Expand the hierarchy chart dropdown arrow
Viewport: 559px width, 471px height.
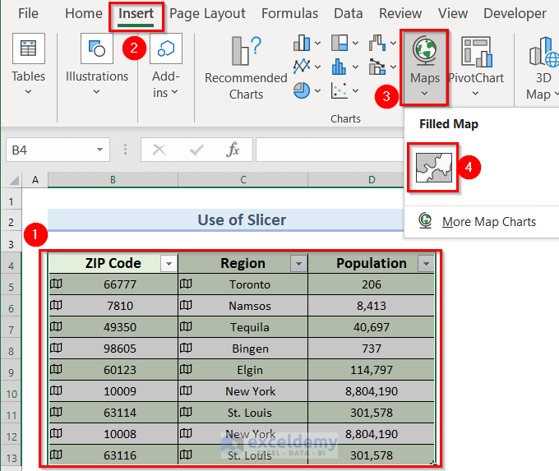click(355, 43)
